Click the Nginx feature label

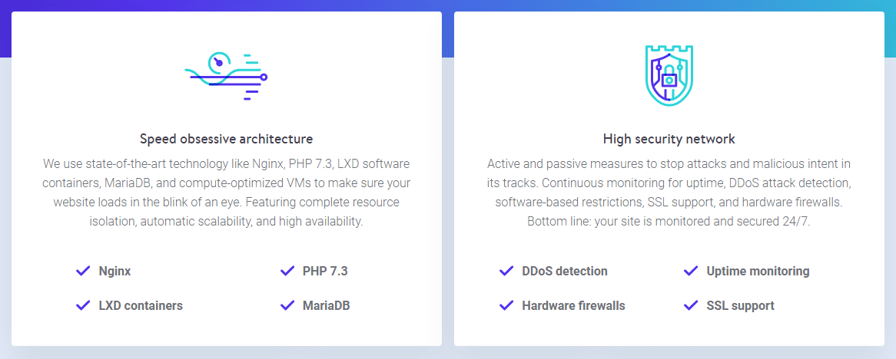tap(114, 271)
